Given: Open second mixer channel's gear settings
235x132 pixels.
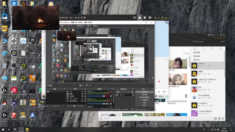Looking at the screenshot, I should (111, 104).
